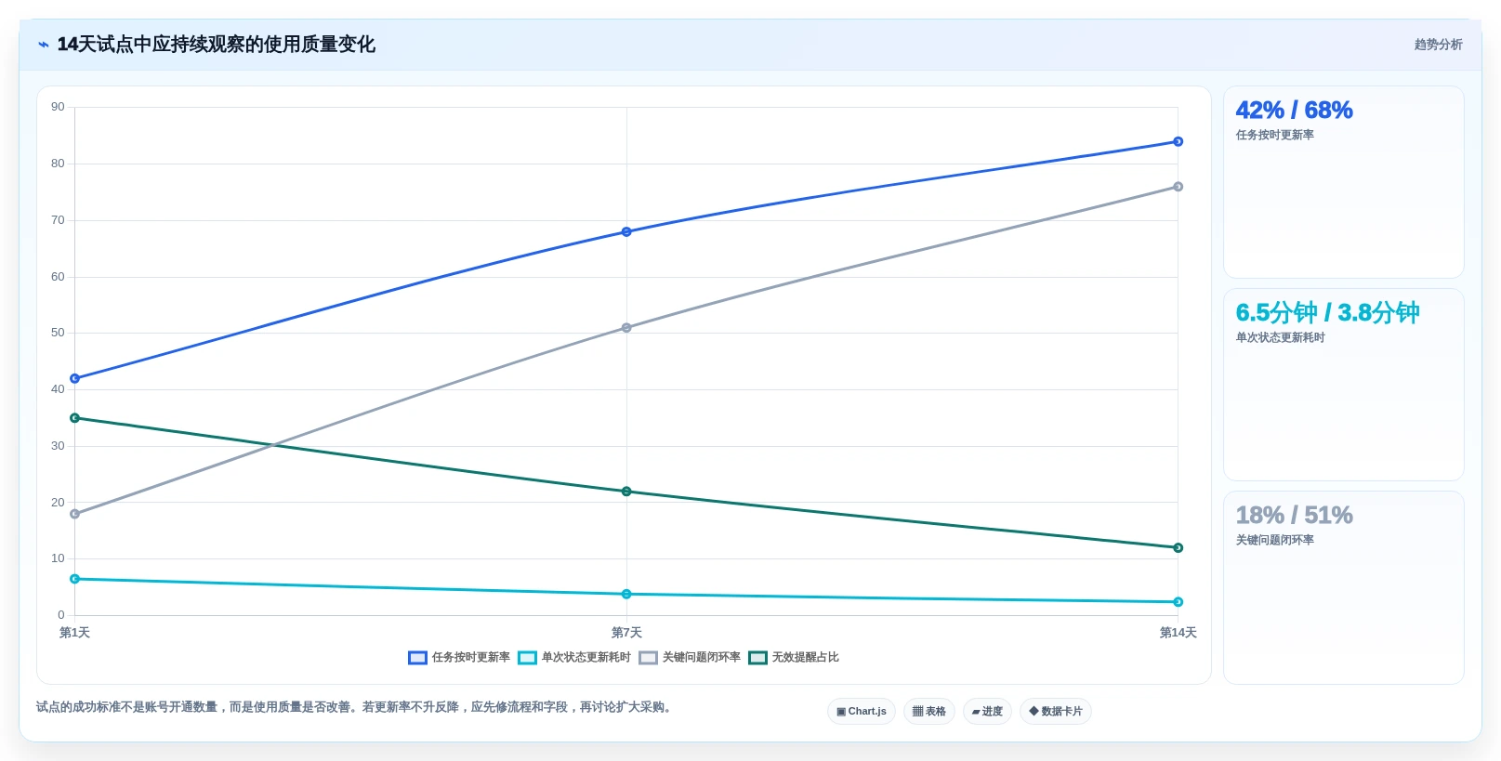Select 任务按时更新率 data point at 第14天

pyautogui.click(x=1178, y=142)
